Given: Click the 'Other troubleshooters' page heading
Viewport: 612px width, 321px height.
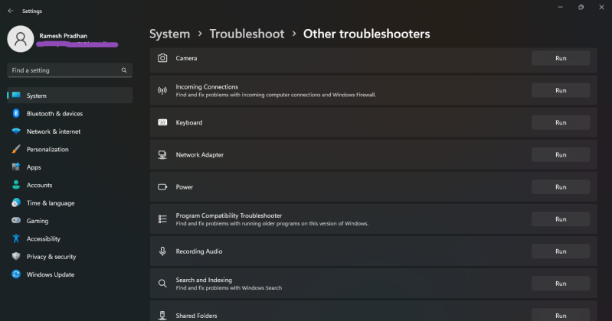Looking at the screenshot, I should 366,34.
